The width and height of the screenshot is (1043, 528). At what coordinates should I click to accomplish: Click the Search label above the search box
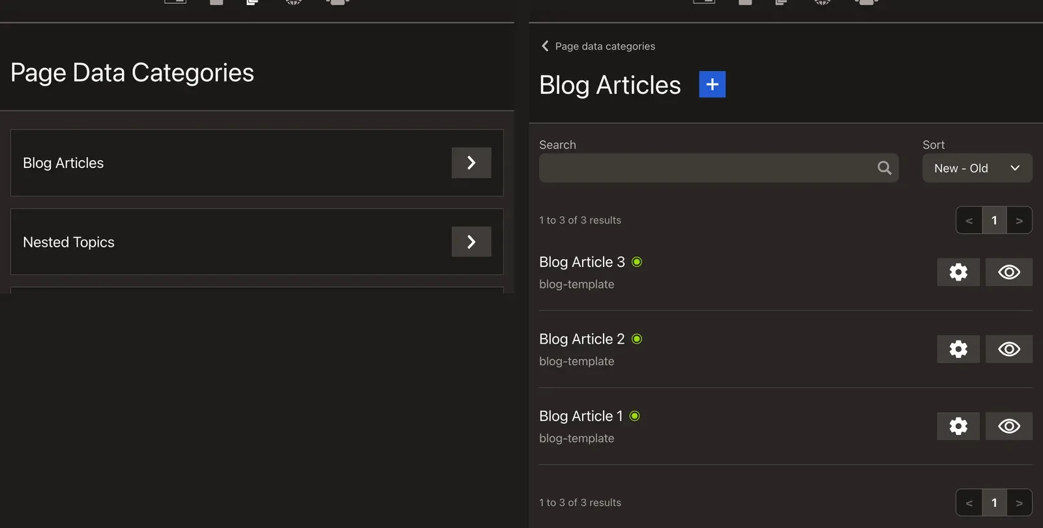tap(557, 145)
